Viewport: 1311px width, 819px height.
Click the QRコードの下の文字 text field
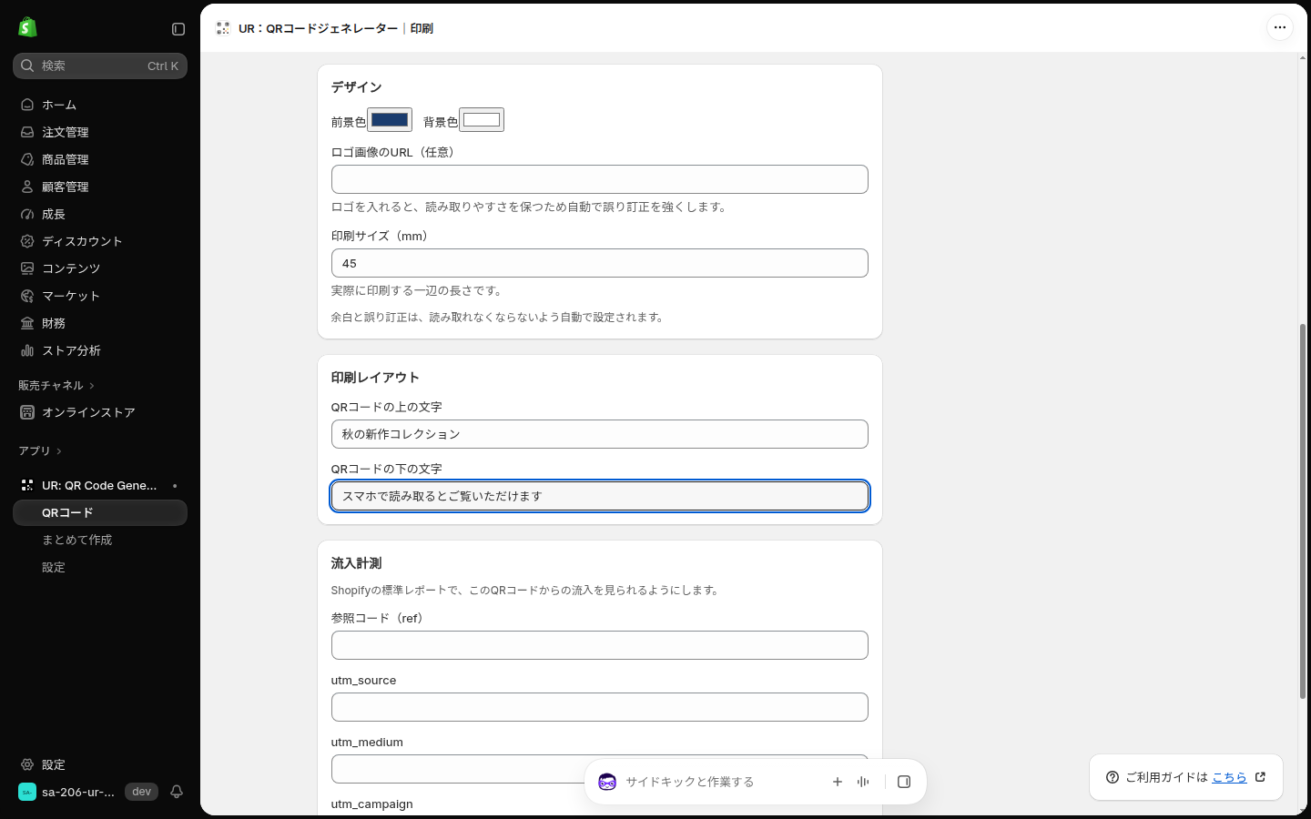(600, 496)
